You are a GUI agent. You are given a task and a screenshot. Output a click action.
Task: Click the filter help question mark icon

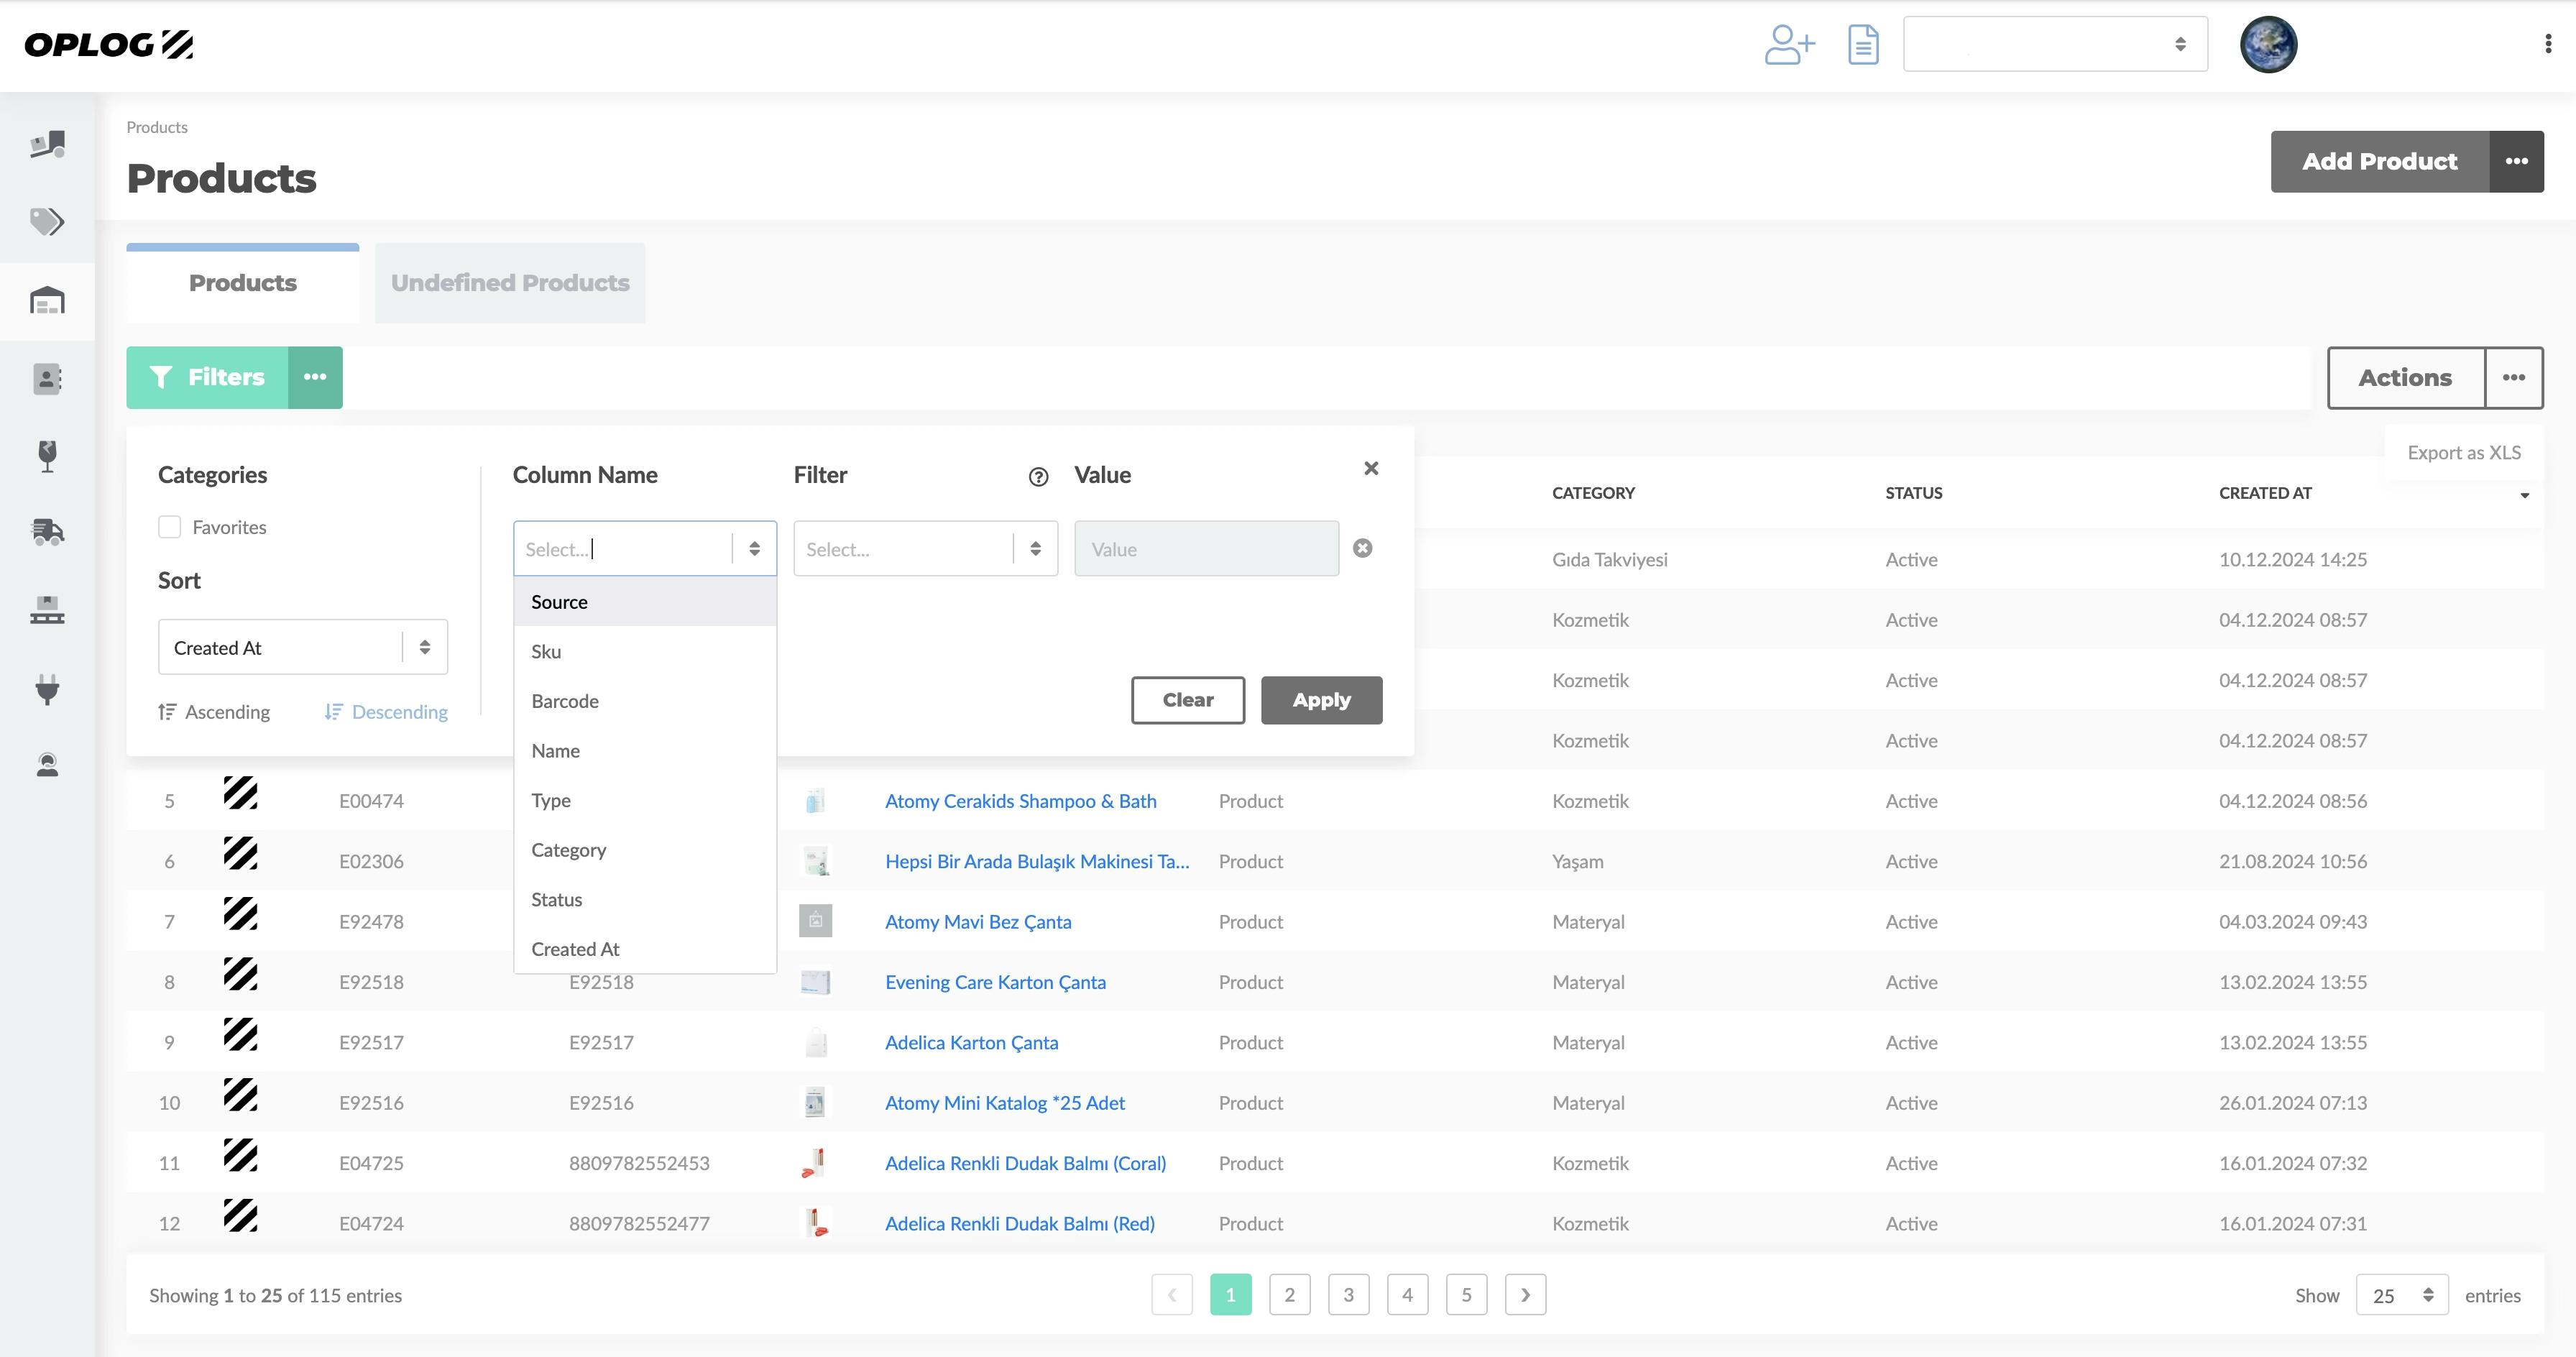pyautogui.click(x=1038, y=477)
